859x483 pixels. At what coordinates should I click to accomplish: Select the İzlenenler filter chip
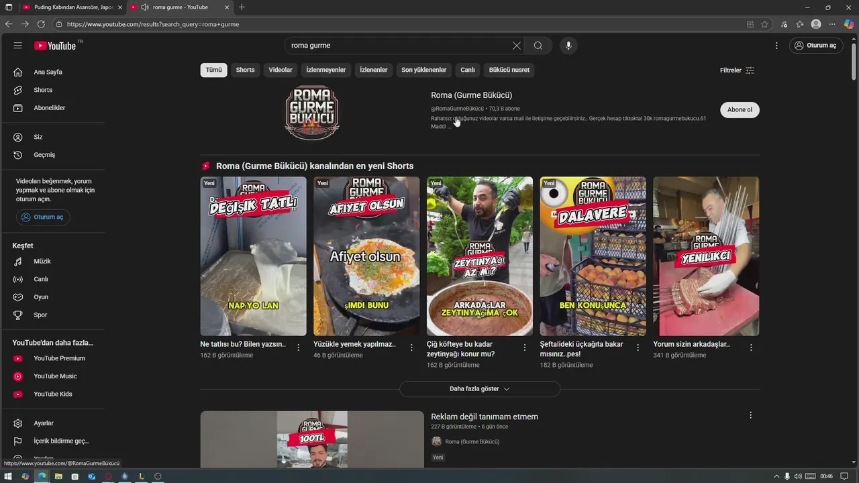point(374,70)
